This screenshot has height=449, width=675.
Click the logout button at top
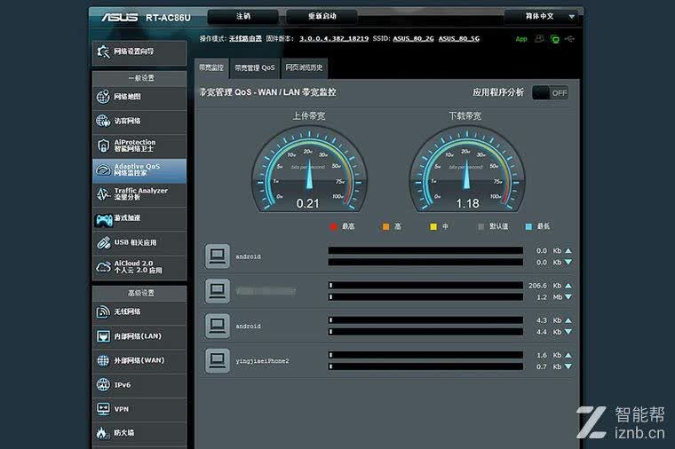tap(242, 16)
